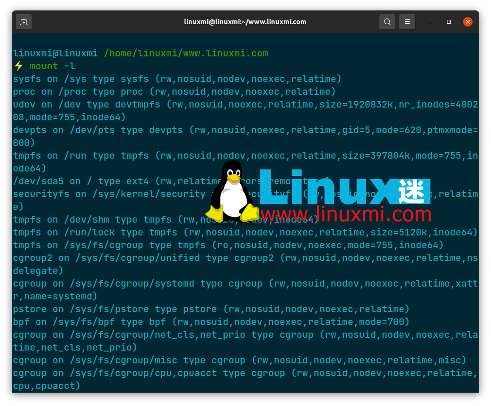Open the terminal search

387,22
